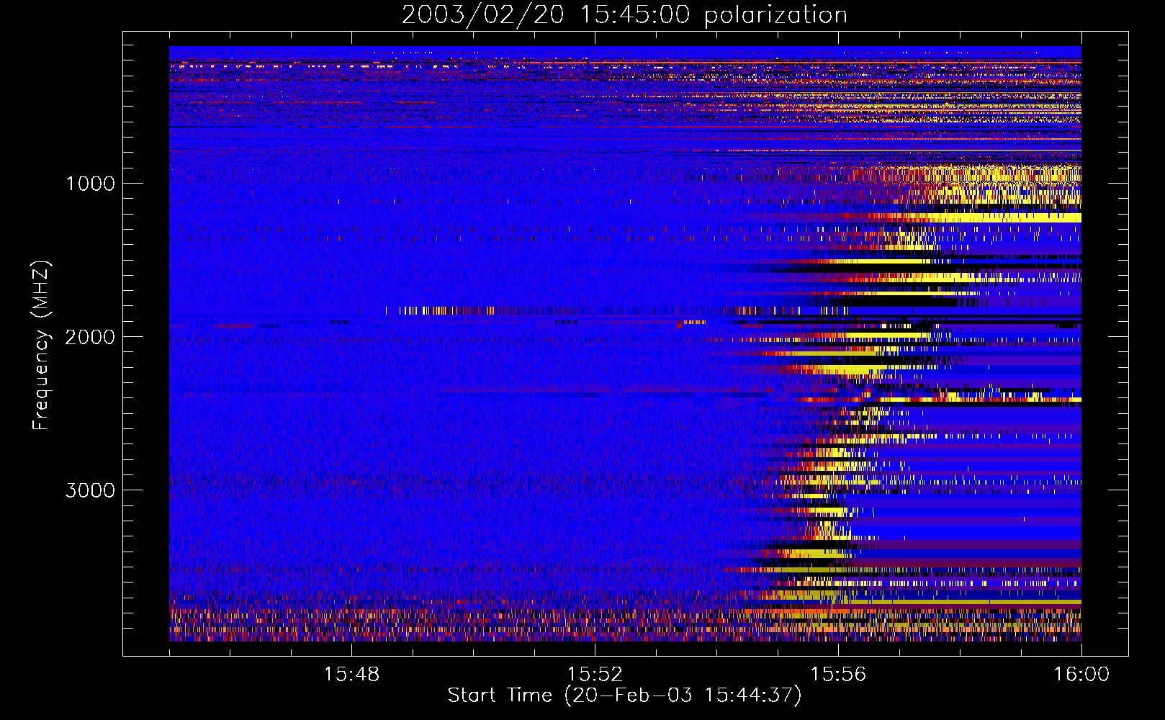Image resolution: width=1165 pixels, height=720 pixels.
Task: Click the 16:00 time tick label
Action: click(1081, 675)
